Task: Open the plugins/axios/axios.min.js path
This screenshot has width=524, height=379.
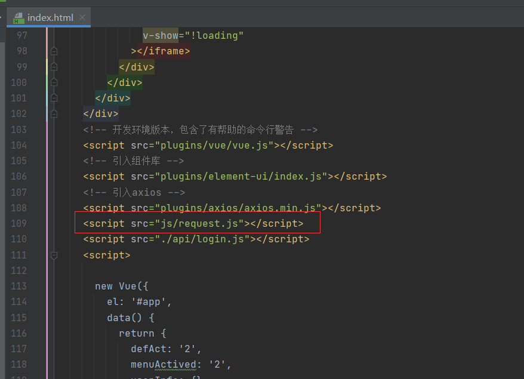Action: [238, 208]
